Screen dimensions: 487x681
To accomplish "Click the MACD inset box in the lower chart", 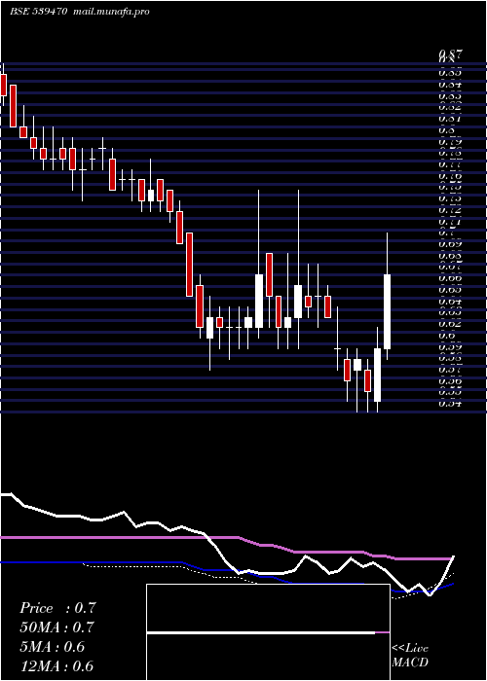I will point(268,632).
